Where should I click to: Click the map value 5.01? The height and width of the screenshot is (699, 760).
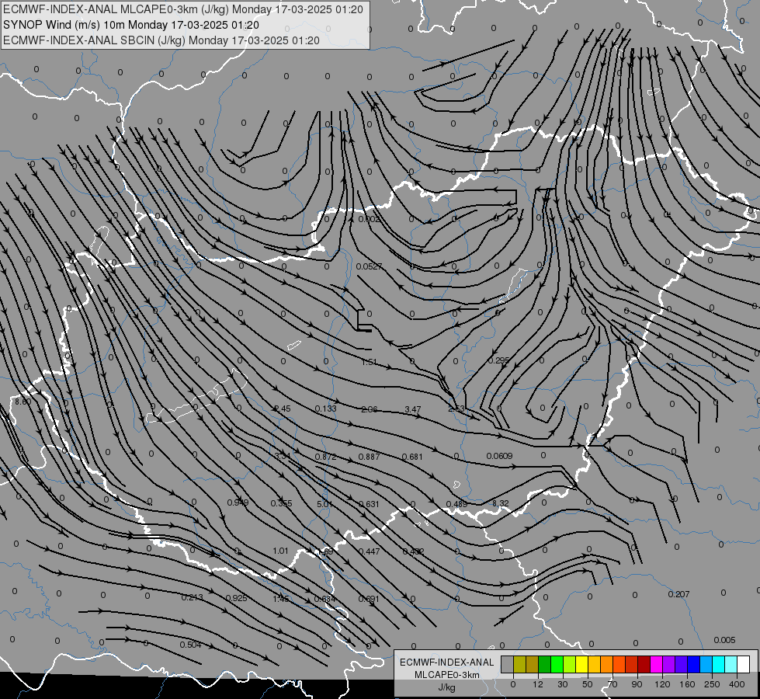(324, 504)
